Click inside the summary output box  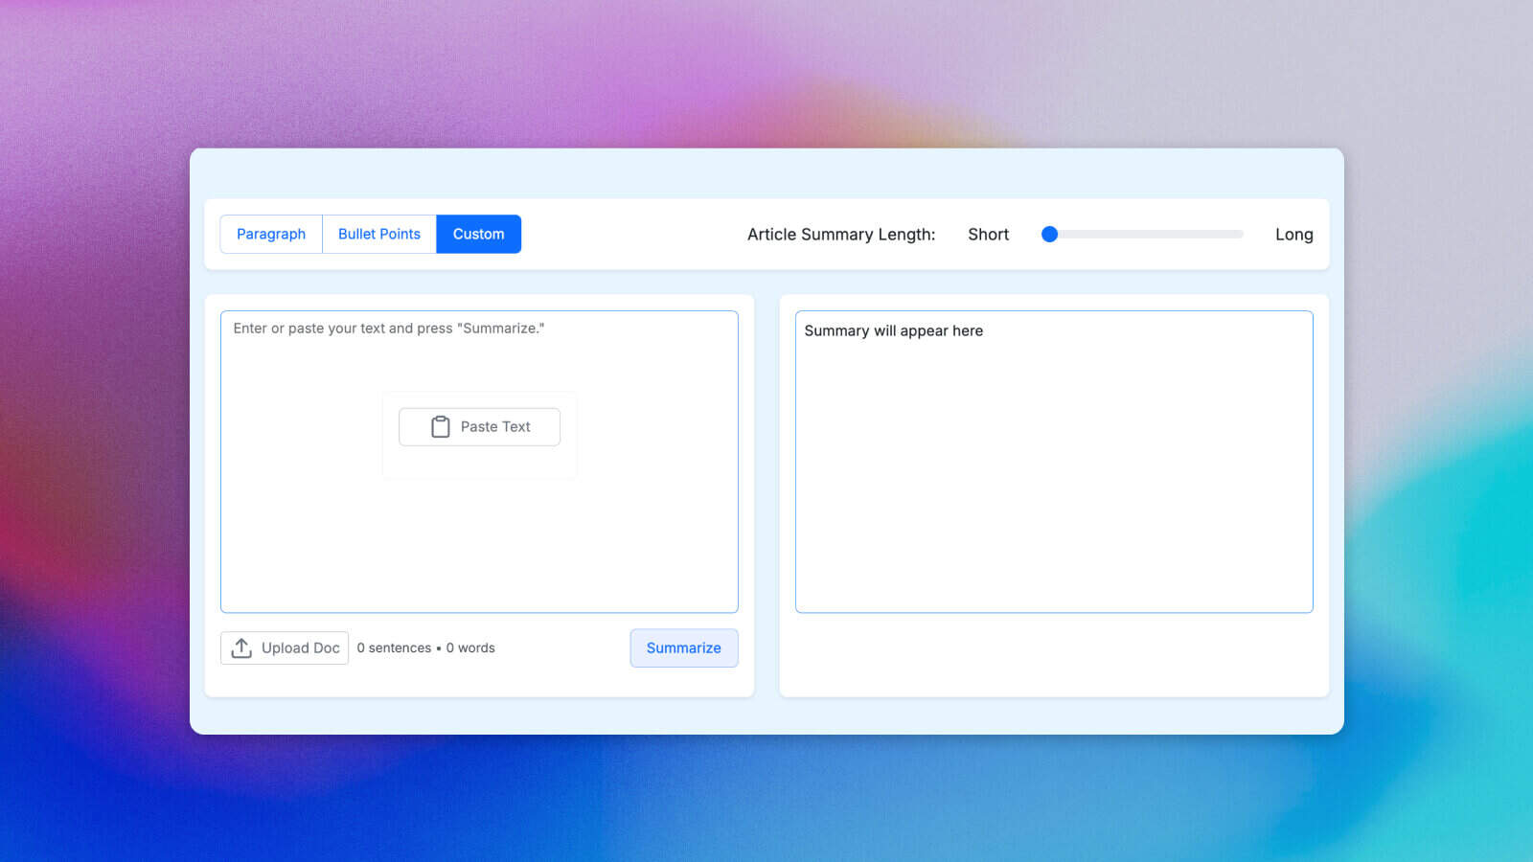pos(1054,479)
